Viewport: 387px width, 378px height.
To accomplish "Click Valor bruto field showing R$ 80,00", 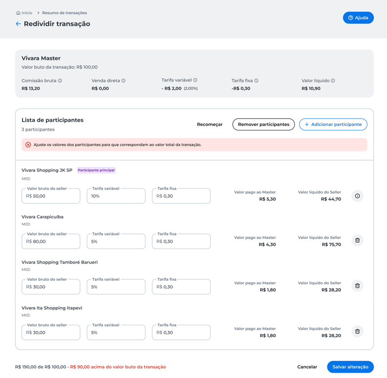I will [x=51, y=241].
